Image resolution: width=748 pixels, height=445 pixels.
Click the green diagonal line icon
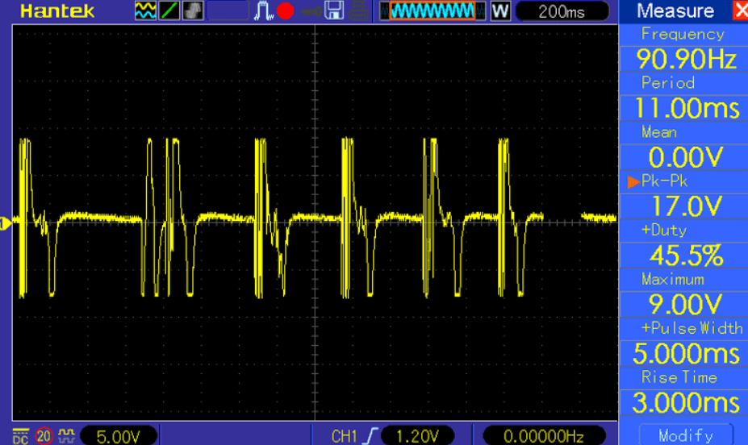click(169, 11)
